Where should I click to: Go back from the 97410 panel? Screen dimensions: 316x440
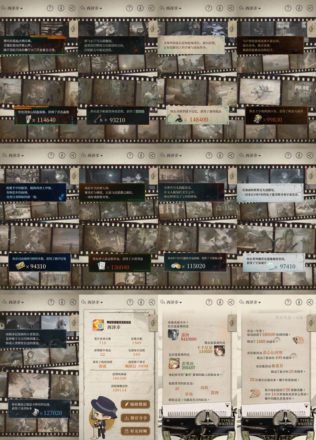tap(241, 155)
